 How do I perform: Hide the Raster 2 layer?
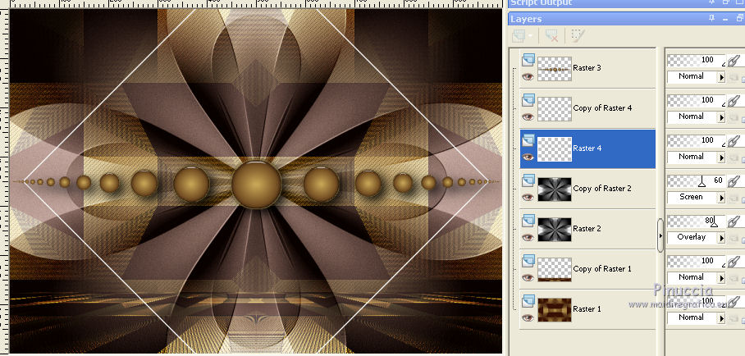[528, 237]
